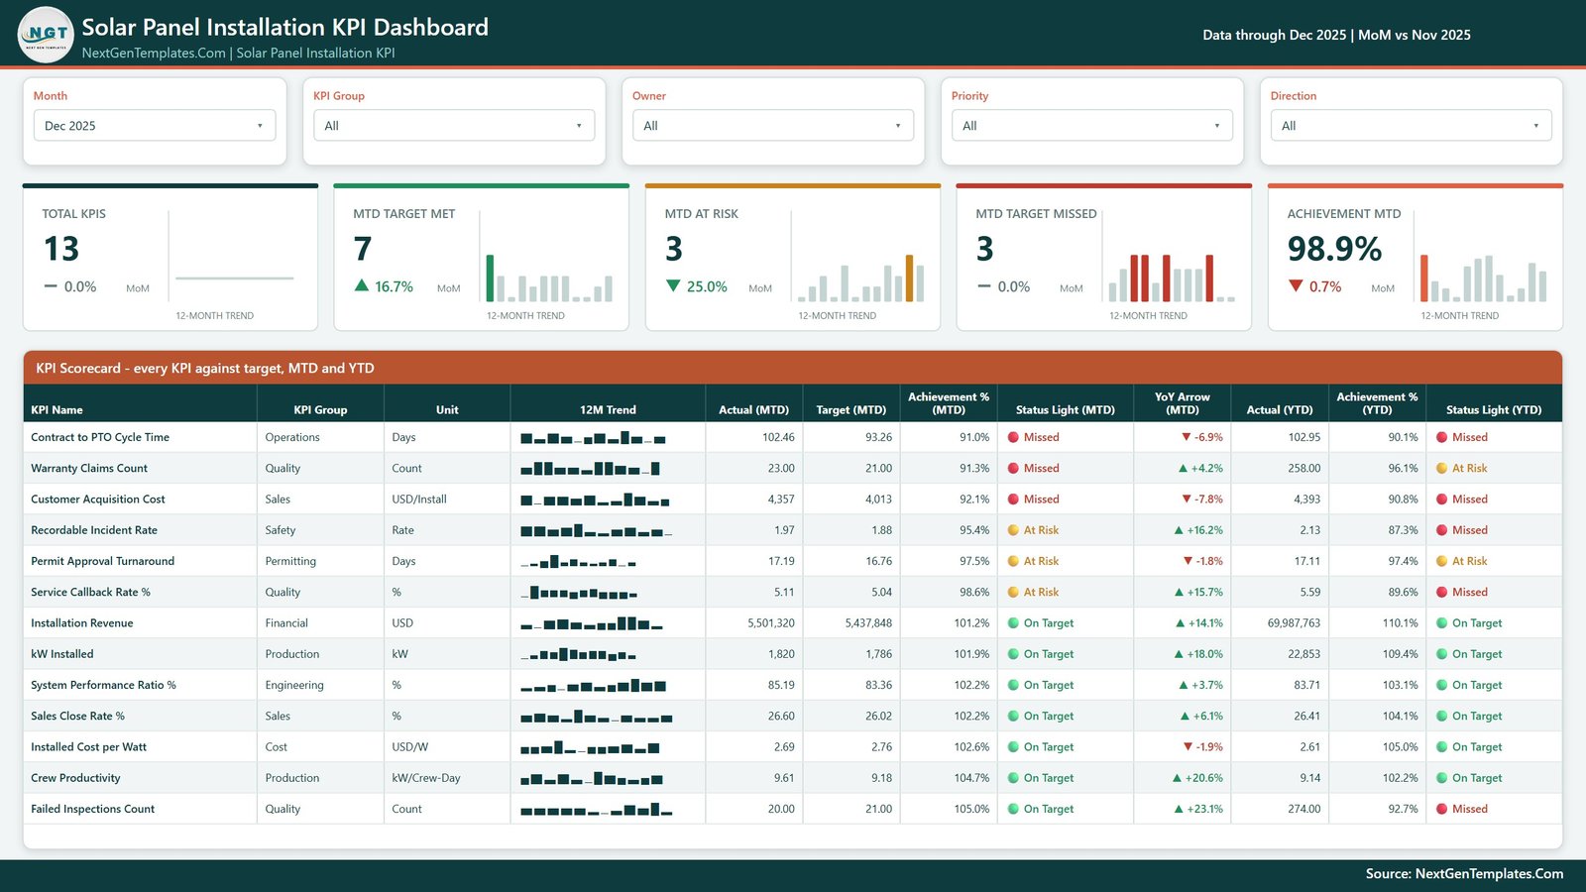Click the Source: NextGenTemplates.Com footer text

(x=1464, y=874)
